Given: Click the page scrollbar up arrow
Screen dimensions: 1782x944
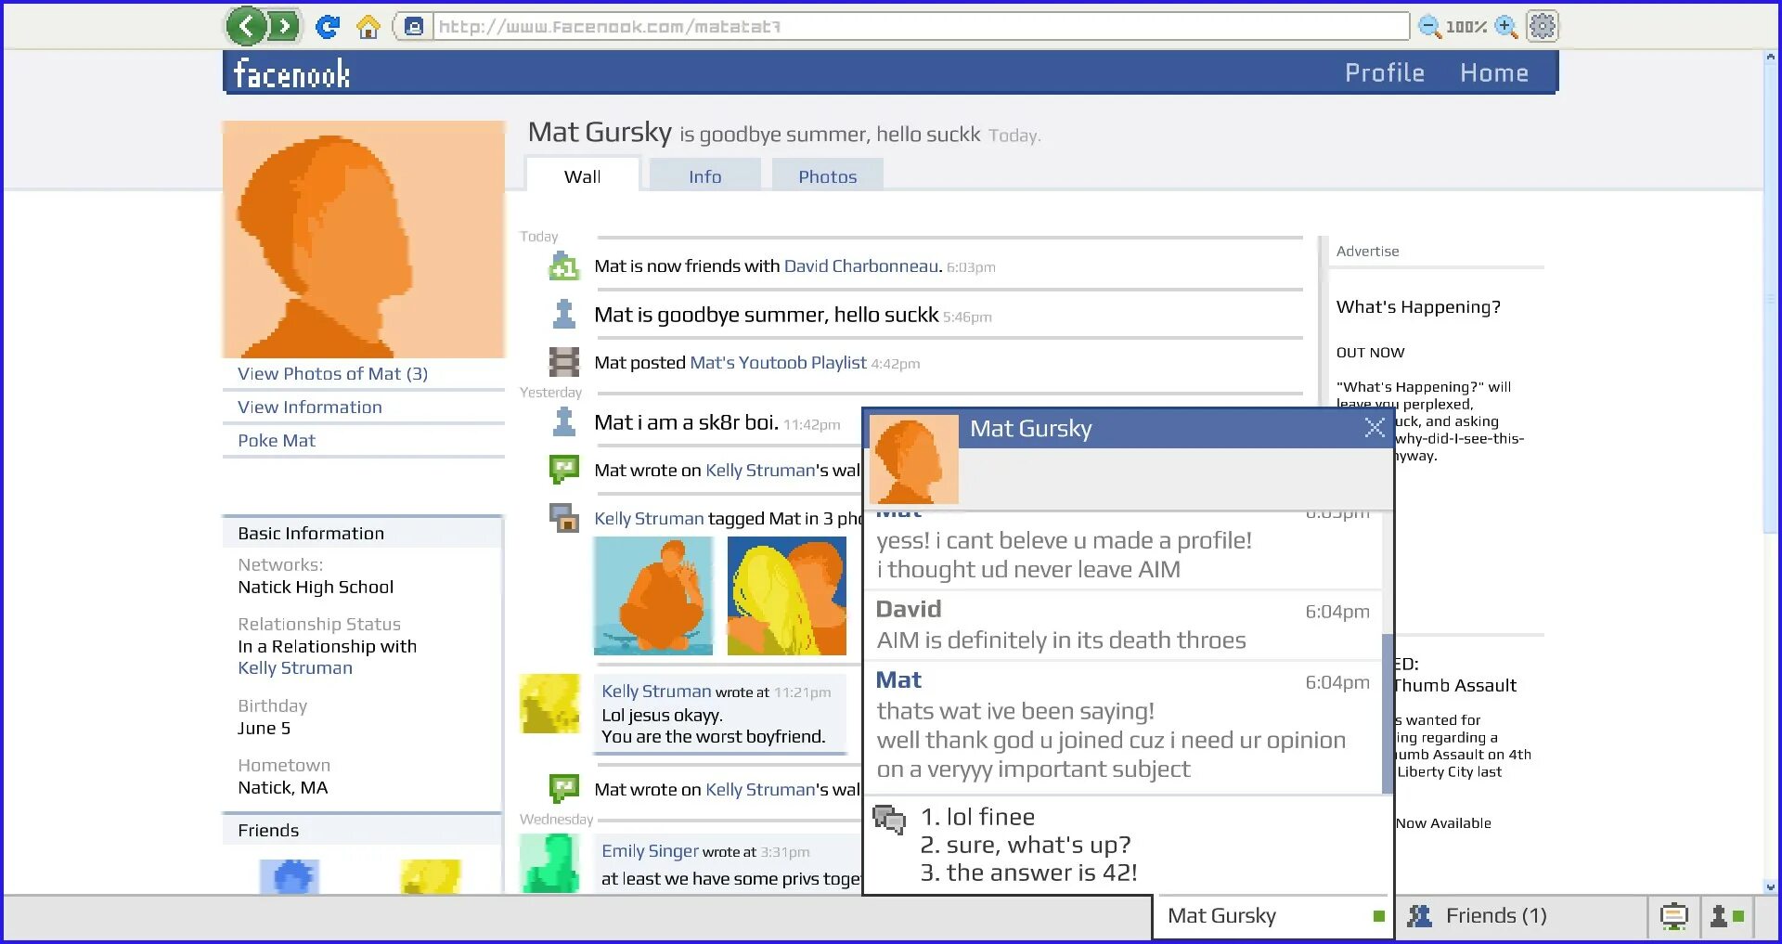Looking at the screenshot, I should pos(1771,58).
